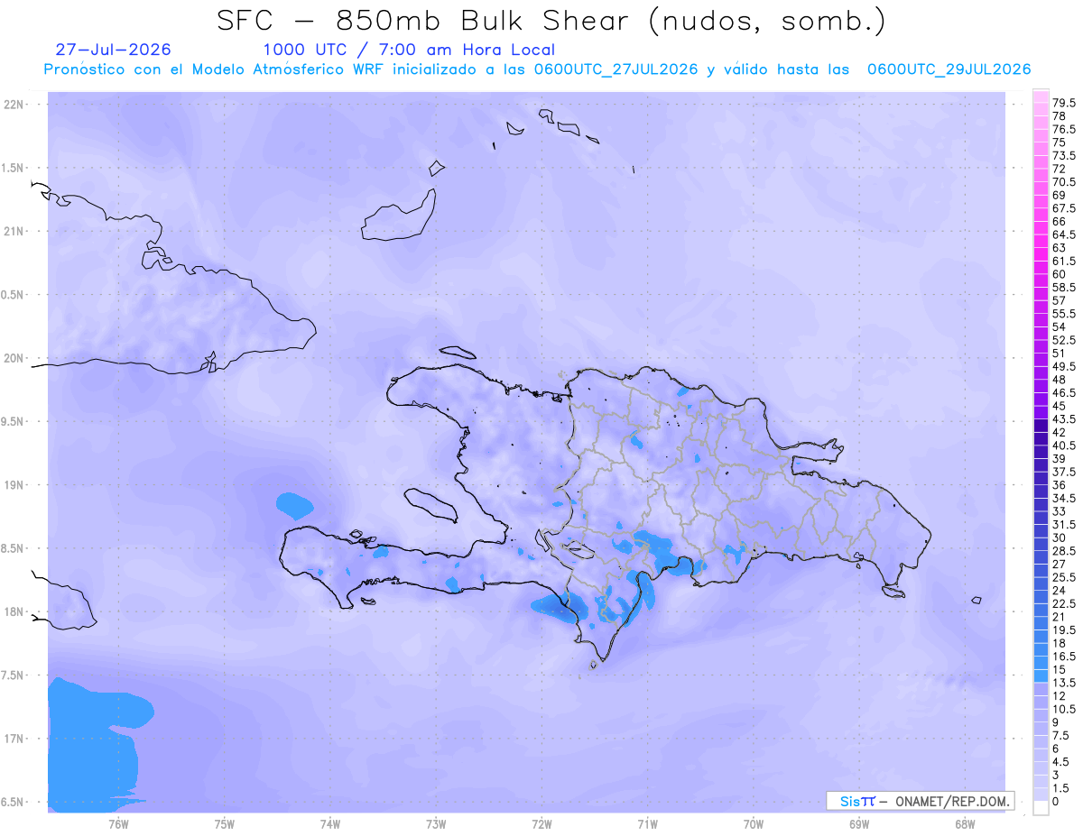Click valid-until time "0600UTC_29JUL2026"
Screen dimensions: 1083x836
click(949, 69)
